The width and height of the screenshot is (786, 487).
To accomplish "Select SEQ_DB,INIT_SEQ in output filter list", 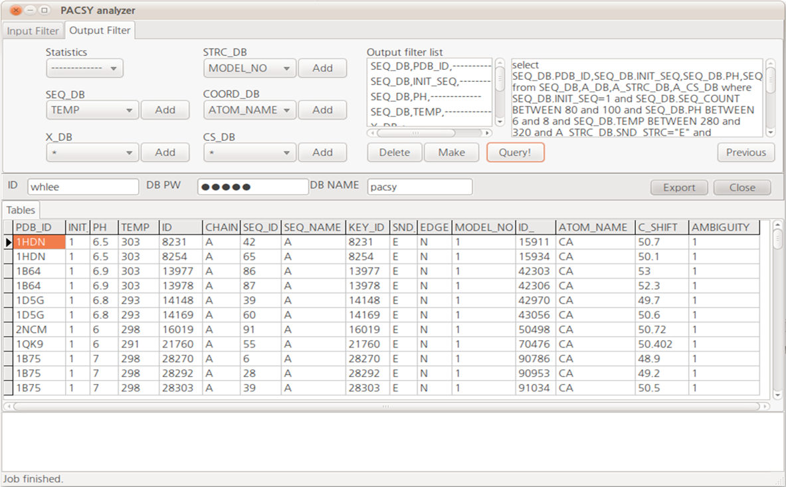I will 430,81.
